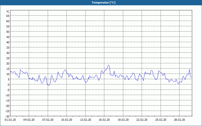Viewport: 202px width, 126px height.
Task: Click the highest temperature peak near 16.02.20
Action: [109, 65]
